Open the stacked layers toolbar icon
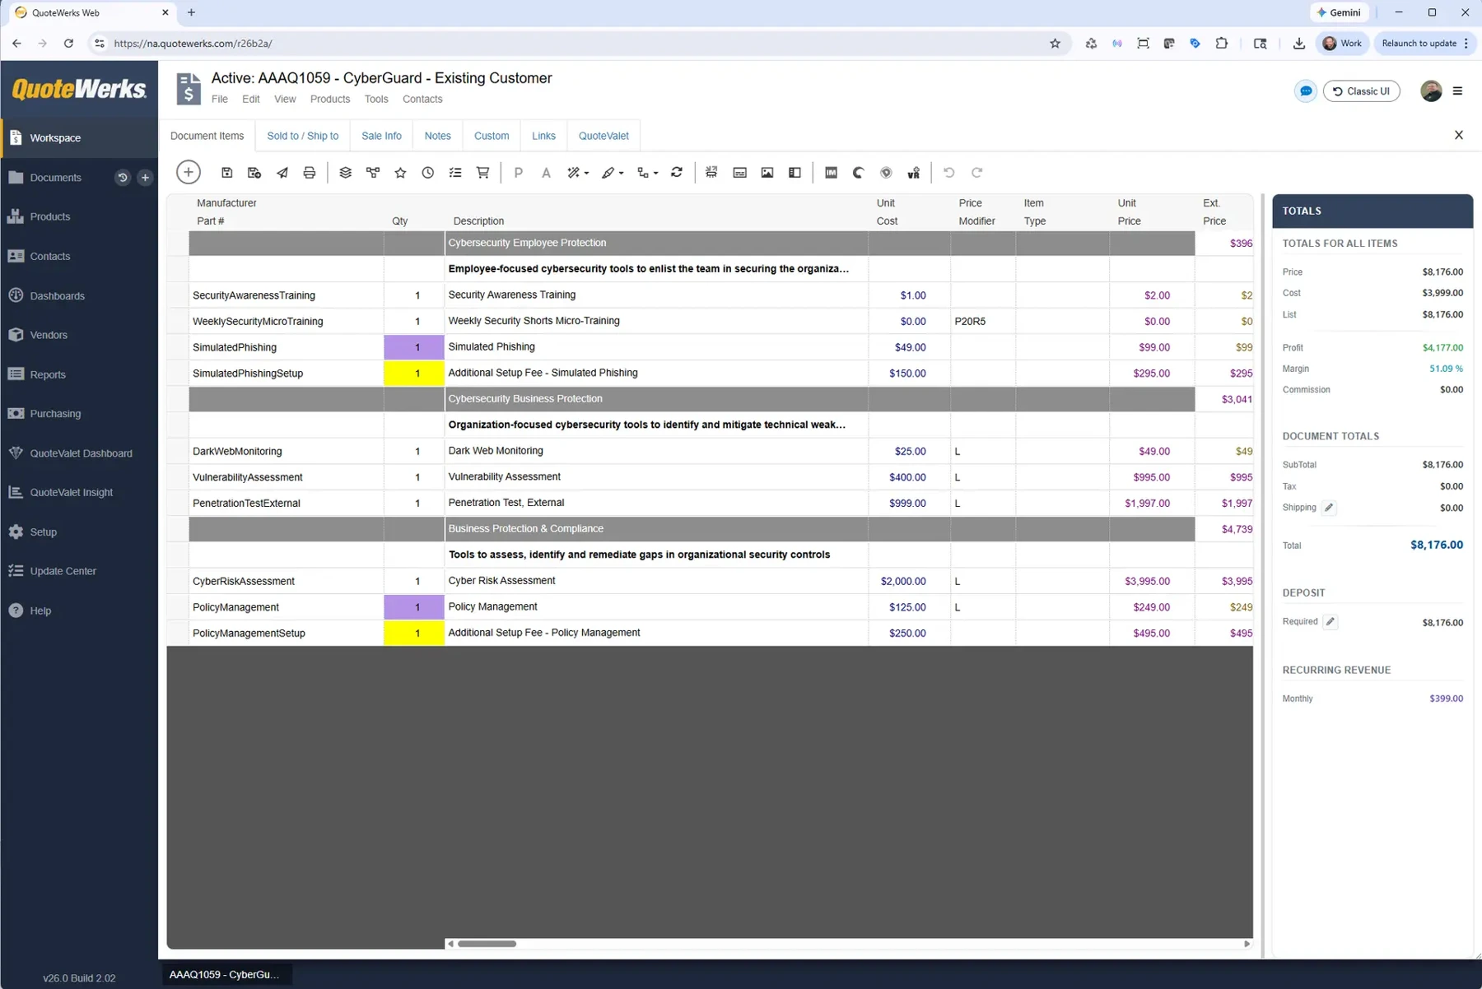Image resolution: width=1482 pixels, height=989 pixels. [x=345, y=173]
